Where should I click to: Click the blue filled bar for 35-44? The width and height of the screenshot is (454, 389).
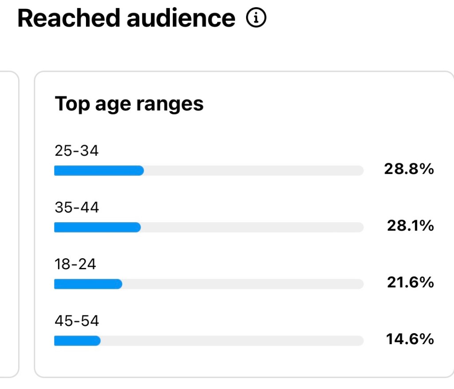click(x=97, y=227)
